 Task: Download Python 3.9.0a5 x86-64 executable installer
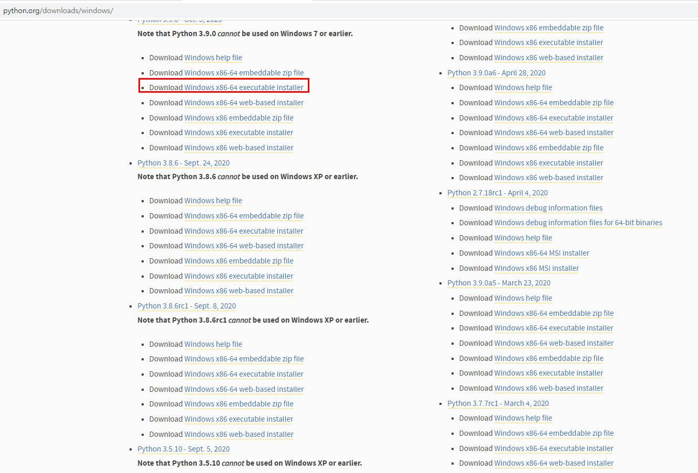[554, 328]
